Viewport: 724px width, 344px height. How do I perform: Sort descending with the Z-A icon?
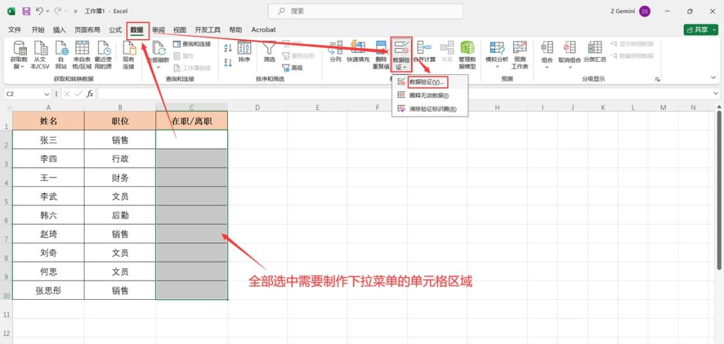click(228, 62)
